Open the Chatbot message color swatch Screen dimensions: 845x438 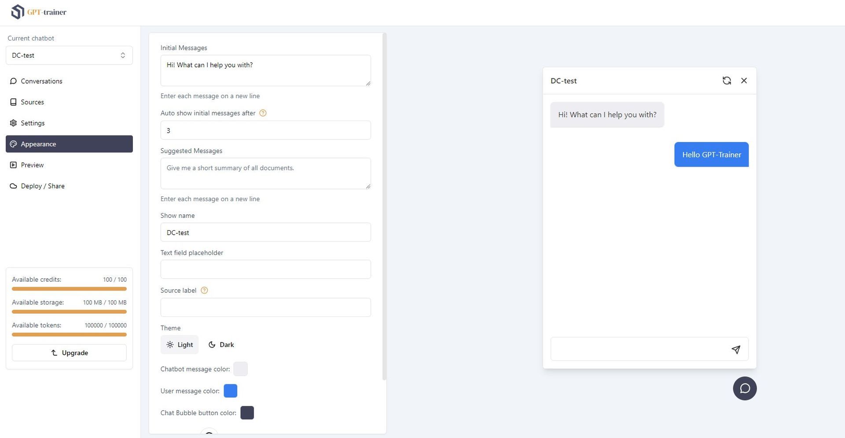pos(240,369)
